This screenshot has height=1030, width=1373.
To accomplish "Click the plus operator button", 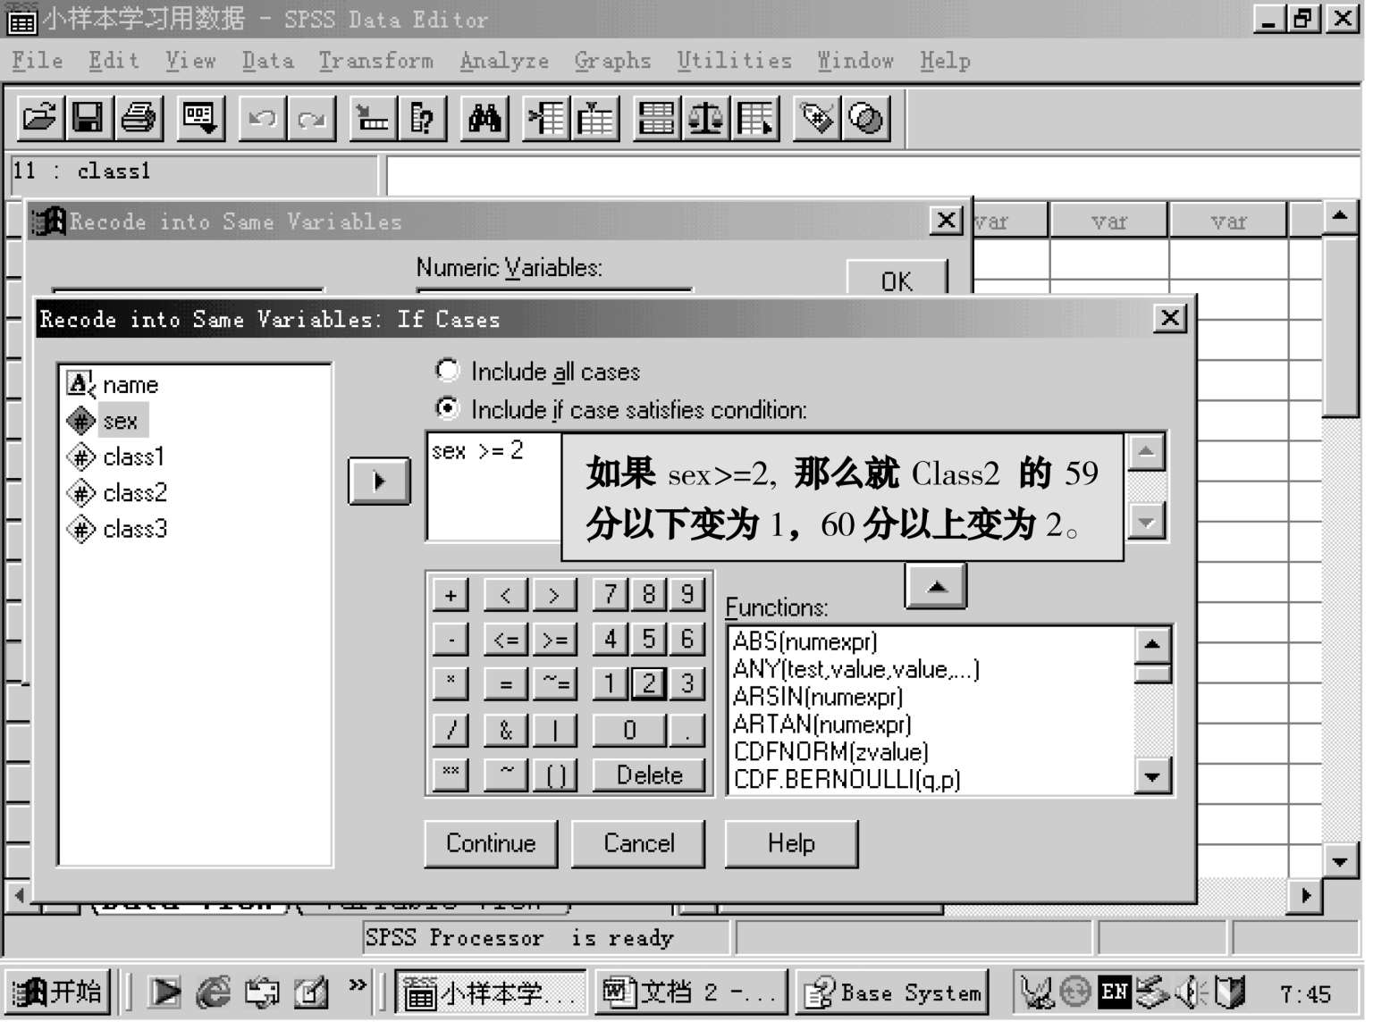I will click(451, 595).
